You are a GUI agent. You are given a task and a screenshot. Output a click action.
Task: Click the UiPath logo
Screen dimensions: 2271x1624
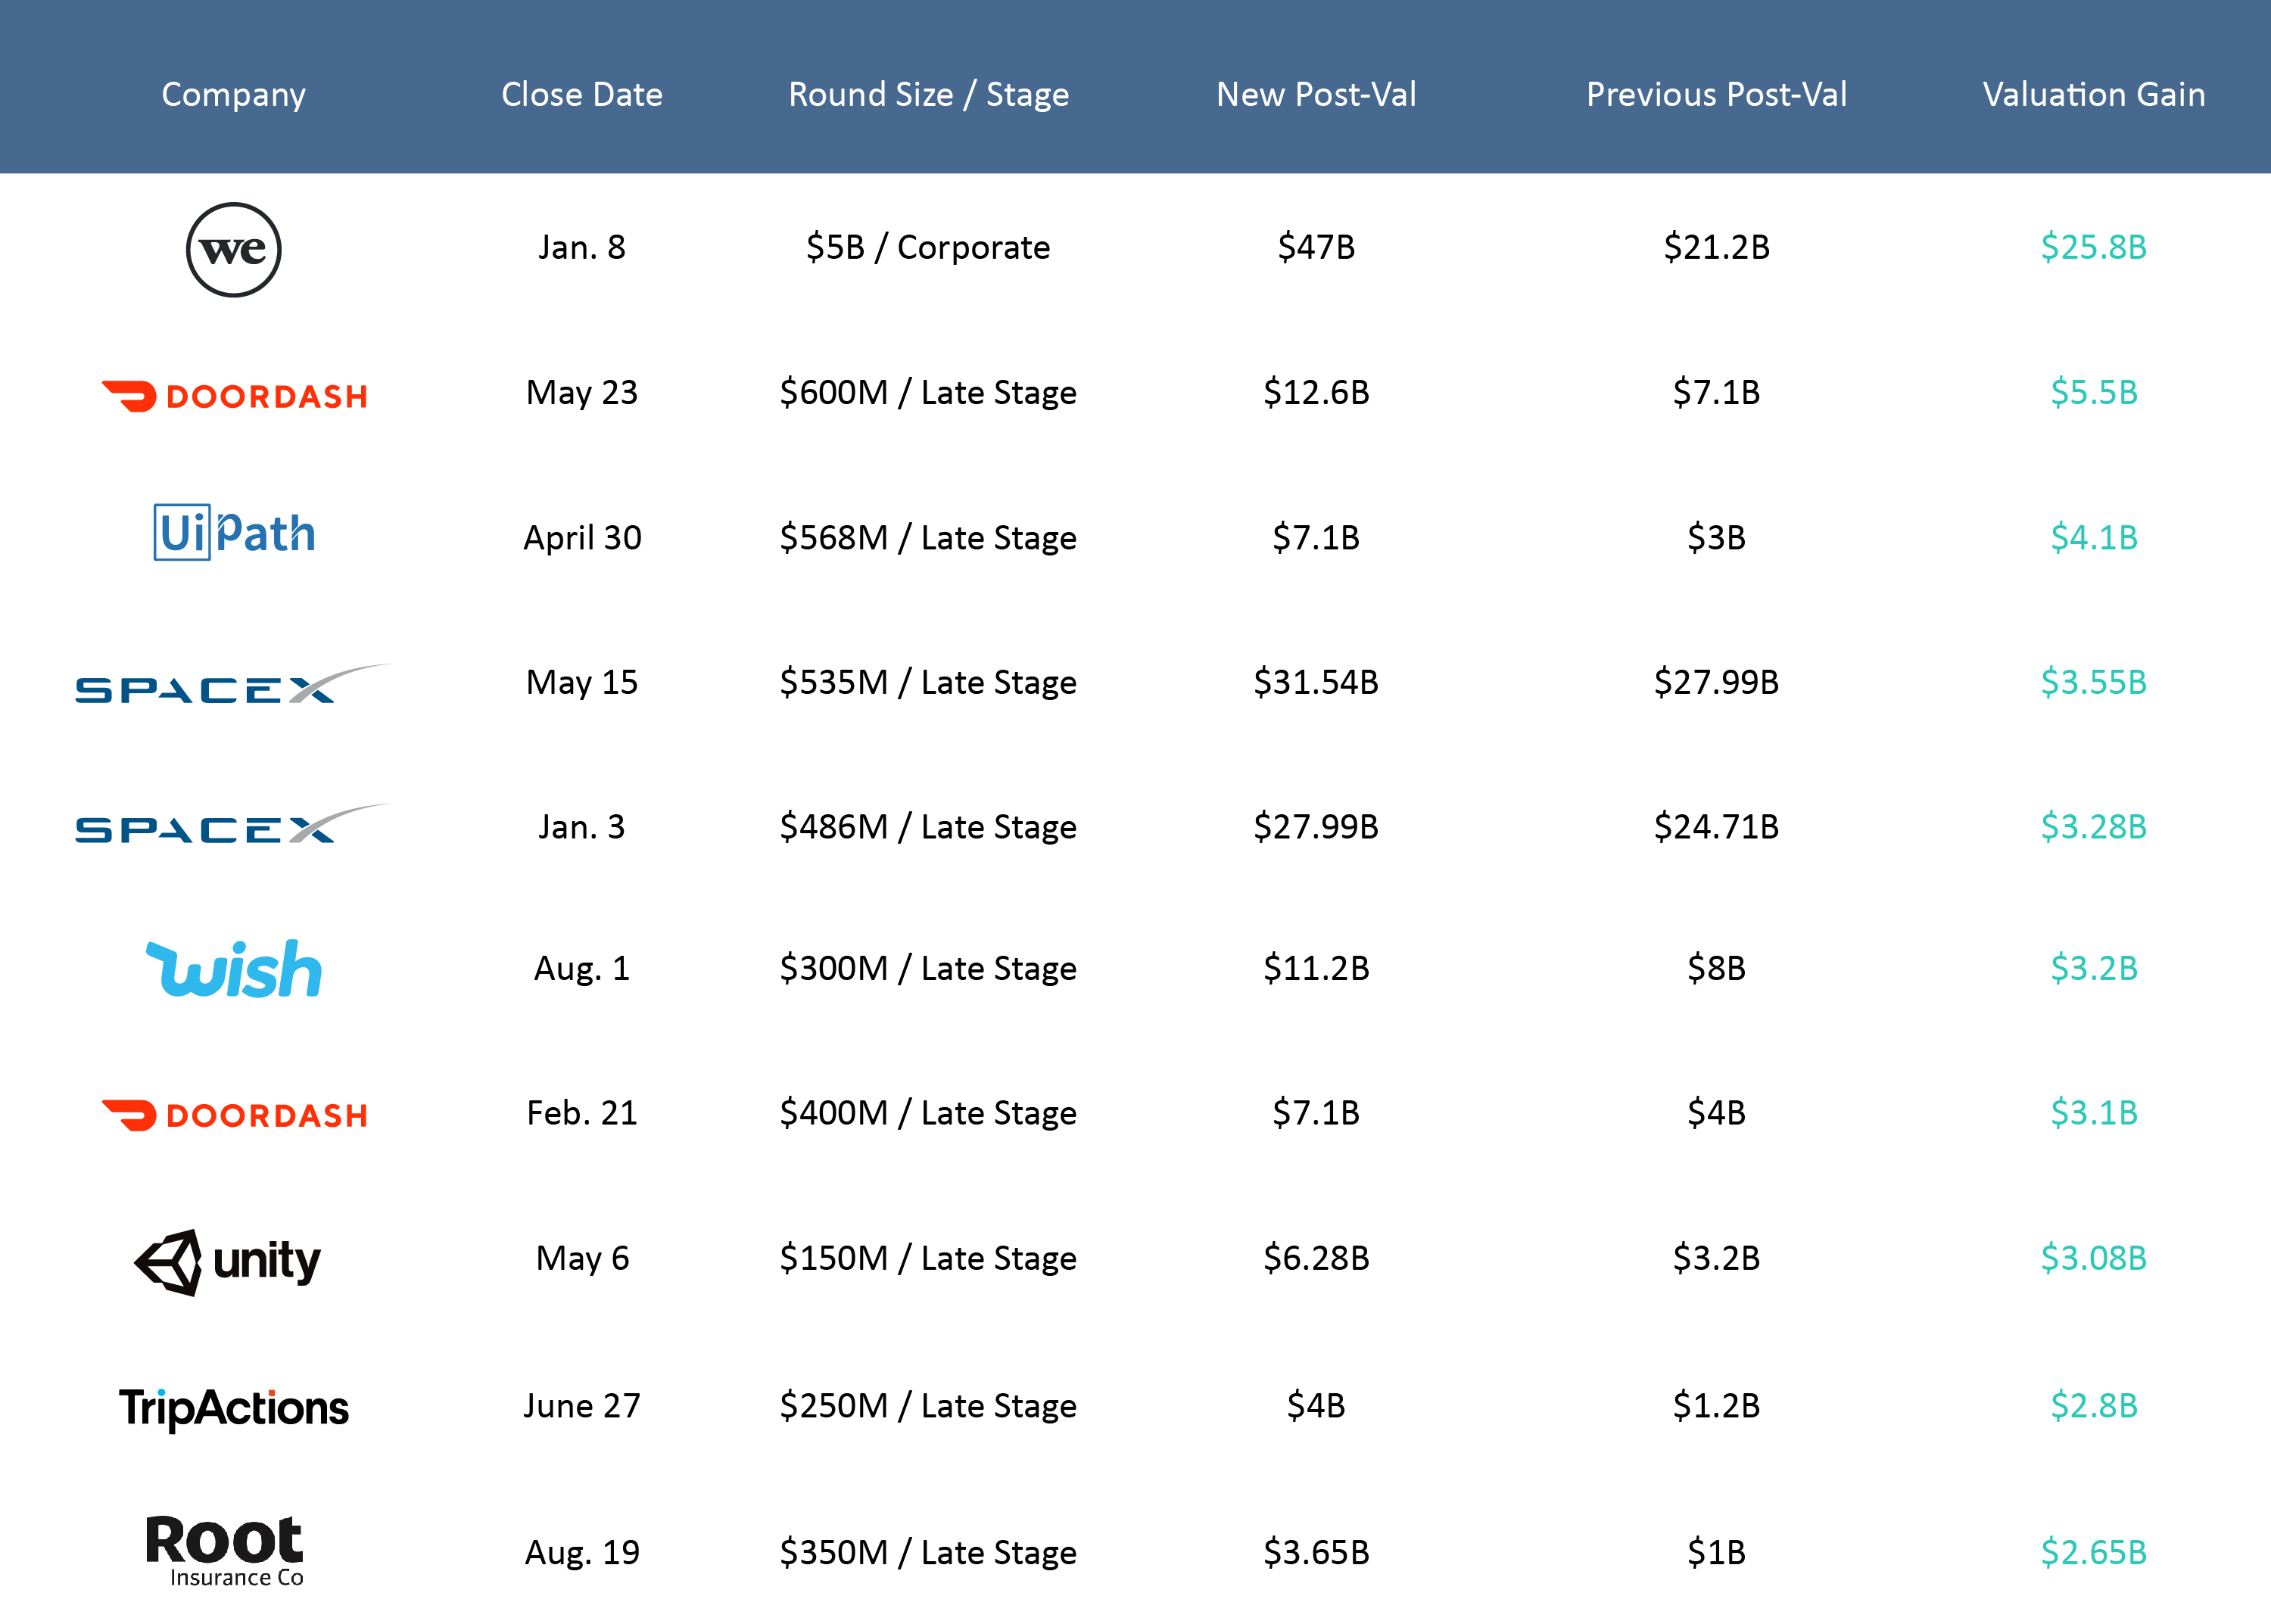tap(234, 533)
